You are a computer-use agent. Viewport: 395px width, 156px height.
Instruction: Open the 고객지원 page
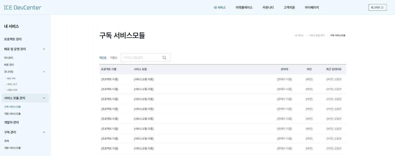(x=289, y=7)
